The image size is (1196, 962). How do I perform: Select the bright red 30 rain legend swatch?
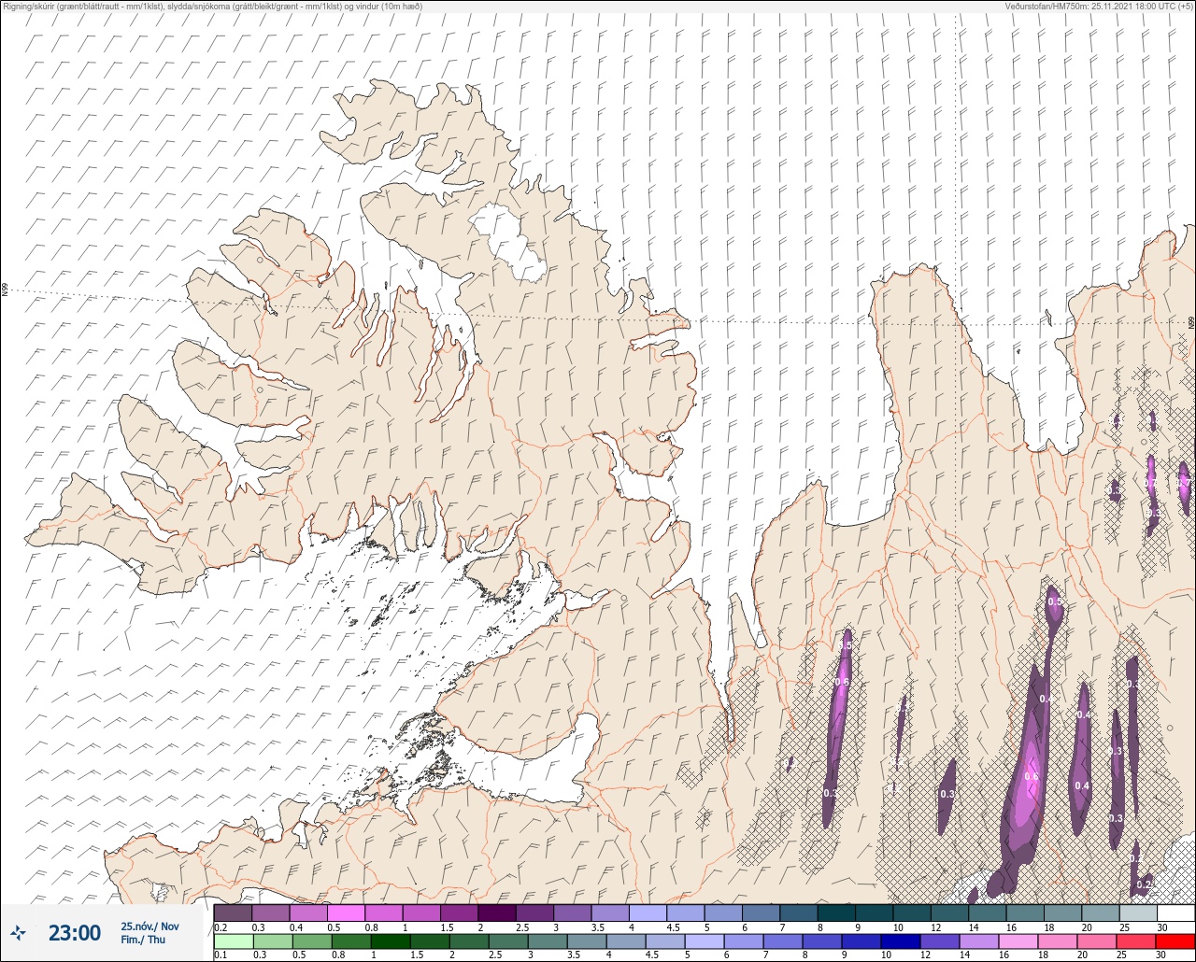pos(1175,941)
